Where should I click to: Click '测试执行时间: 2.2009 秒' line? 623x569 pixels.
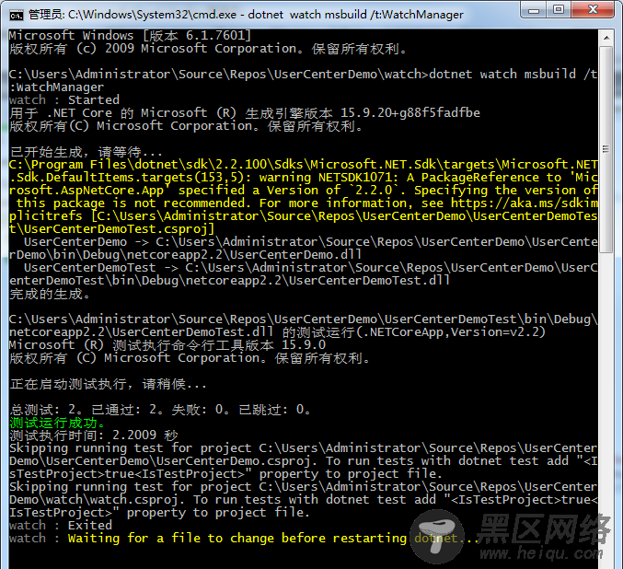coord(93,435)
